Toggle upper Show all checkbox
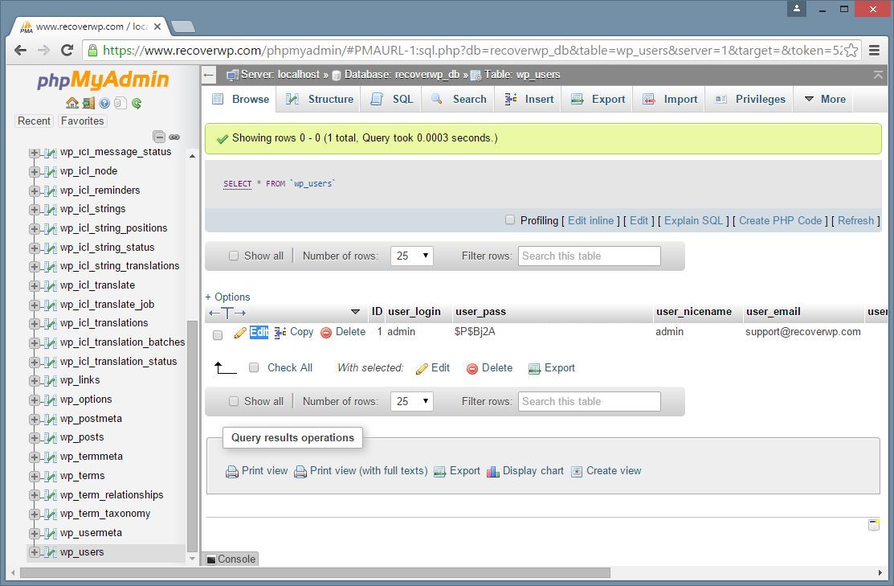Image resolution: width=894 pixels, height=586 pixels. point(233,256)
